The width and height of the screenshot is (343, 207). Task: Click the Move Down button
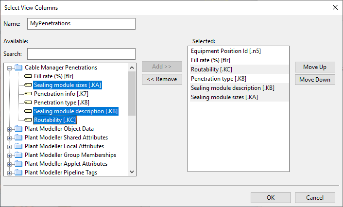click(315, 80)
